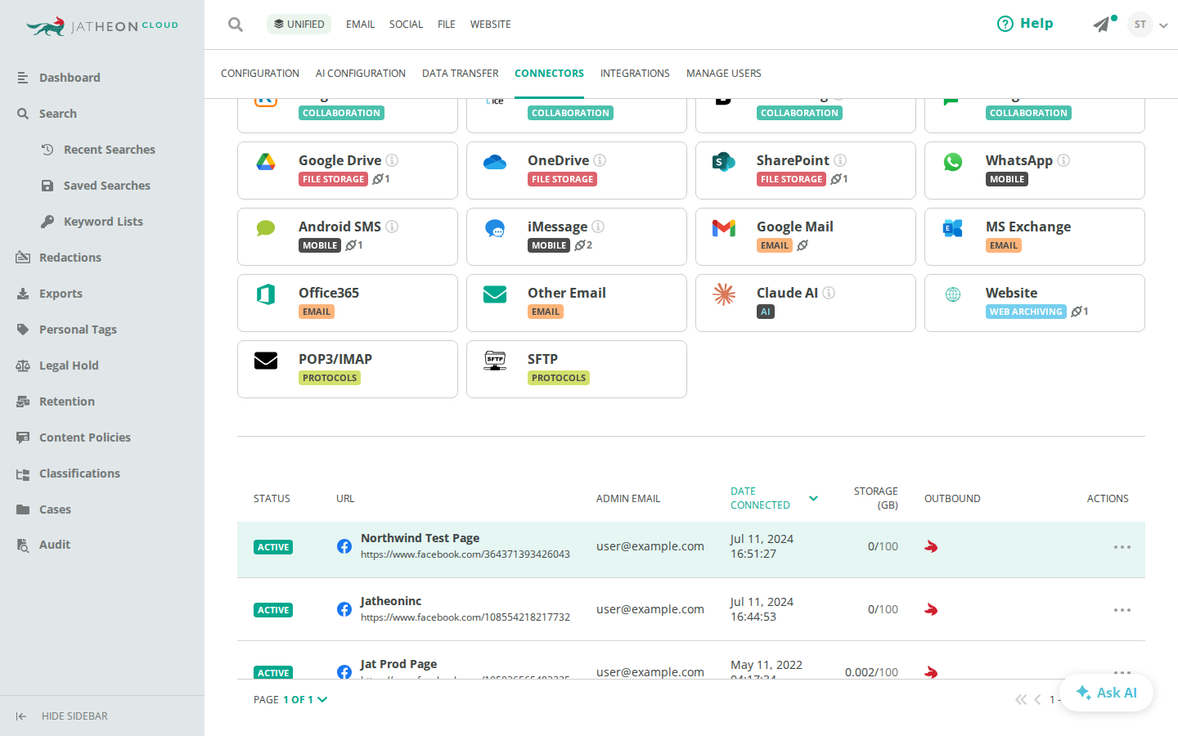Click the Website globe icon
This screenshot has height=736, width=1178.
953,294
